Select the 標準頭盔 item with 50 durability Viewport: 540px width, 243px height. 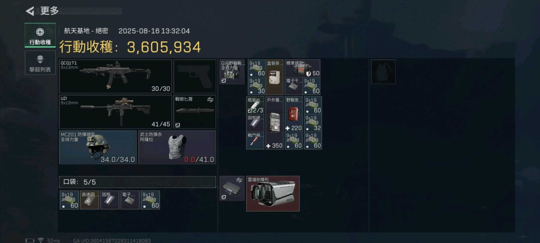pyautogui.click(x=302, y=68)
